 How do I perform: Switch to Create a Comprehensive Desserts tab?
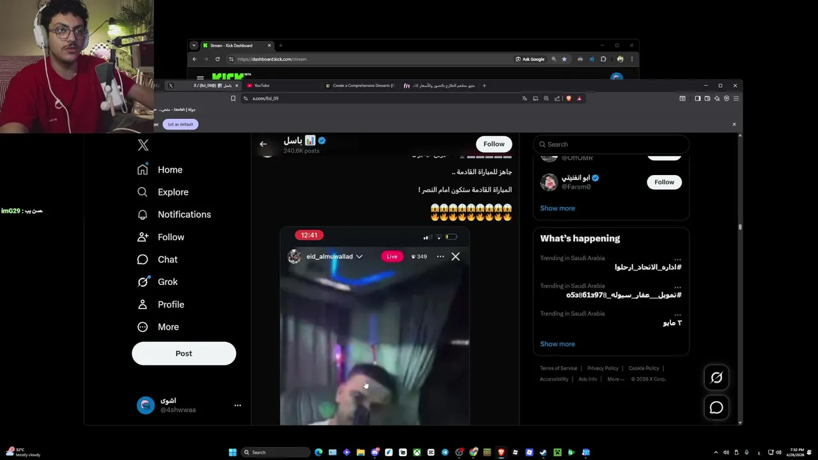[x=360, y=86]
